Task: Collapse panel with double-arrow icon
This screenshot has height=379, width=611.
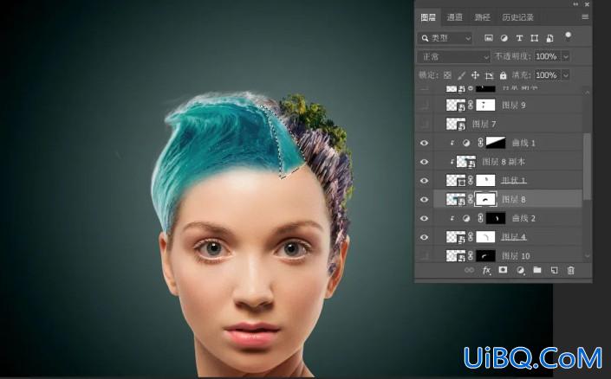Action: [x=575, y=4]
